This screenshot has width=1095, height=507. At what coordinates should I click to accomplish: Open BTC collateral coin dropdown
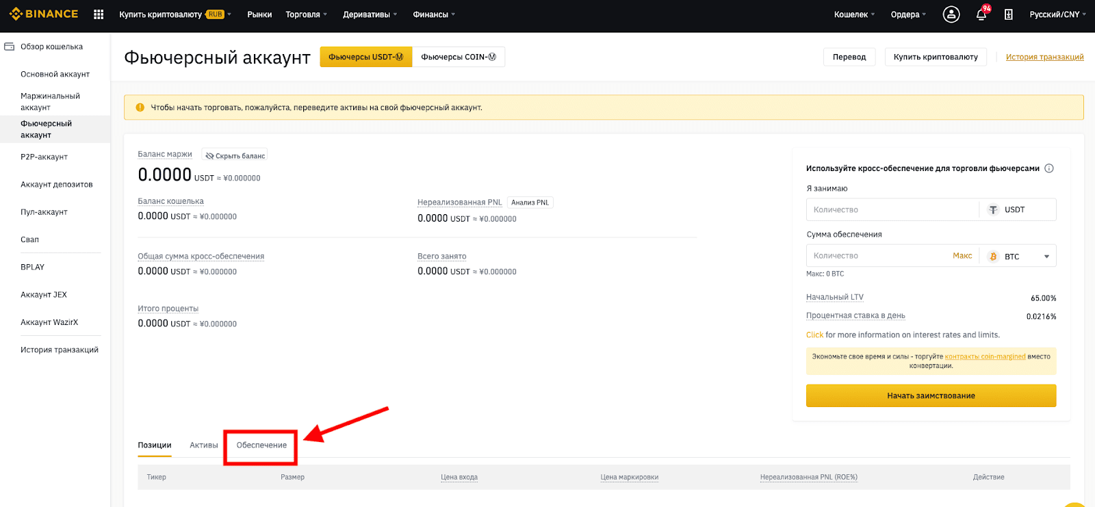click(1020, 257)
